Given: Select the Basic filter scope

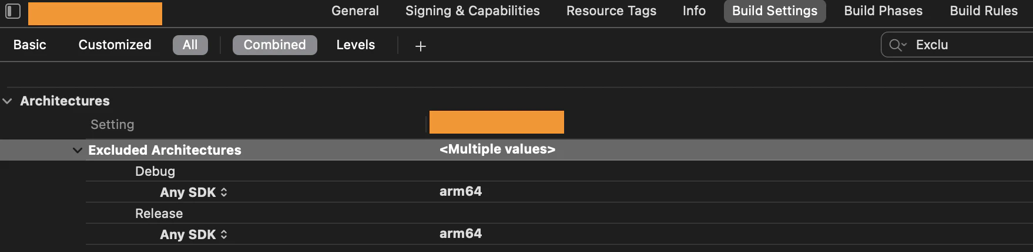Looking at the screenshot, I should [x=29, y=45].
